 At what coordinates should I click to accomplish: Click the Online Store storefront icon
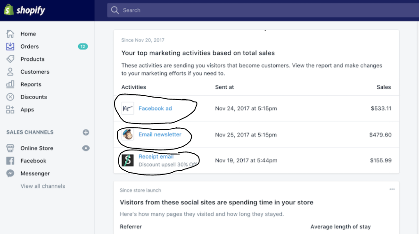click(x=10, y=148)
